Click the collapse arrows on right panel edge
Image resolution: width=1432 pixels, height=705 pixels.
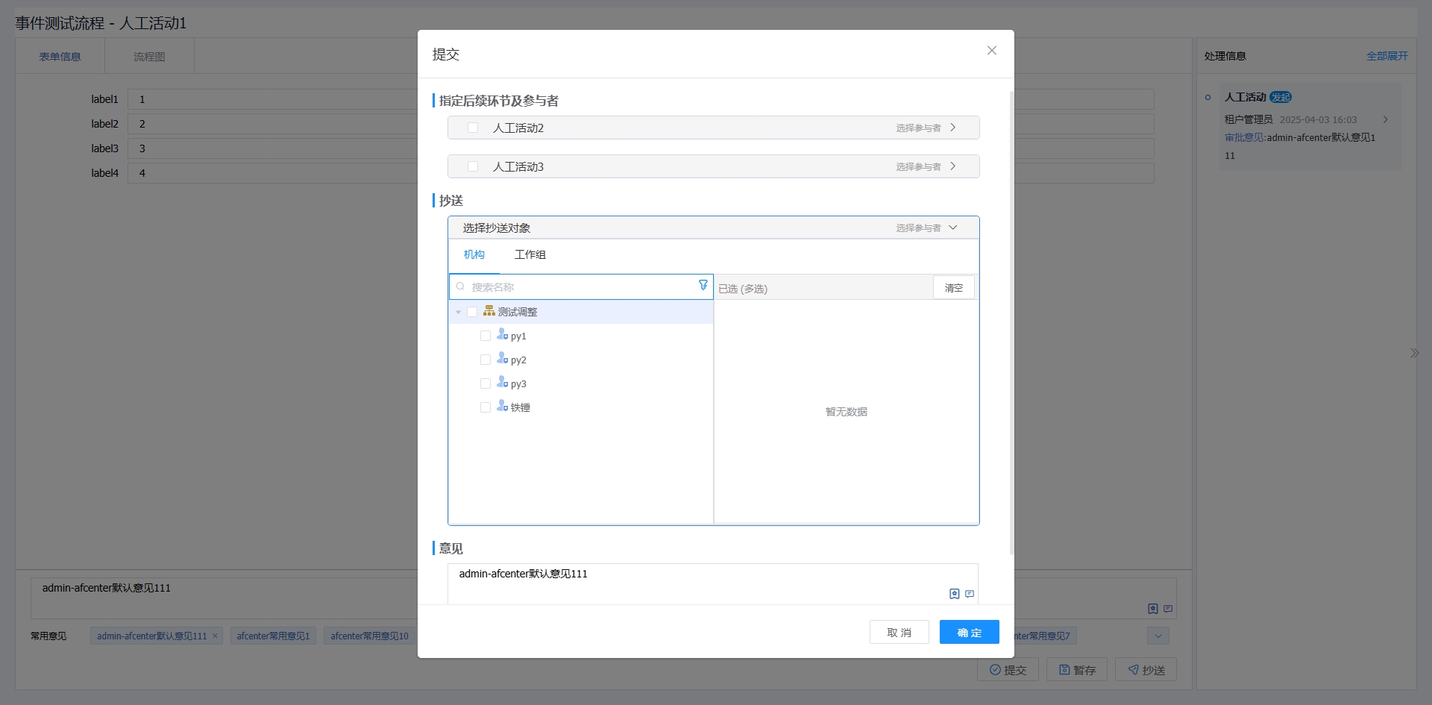pyautogui.click(x=1414, y=353)
